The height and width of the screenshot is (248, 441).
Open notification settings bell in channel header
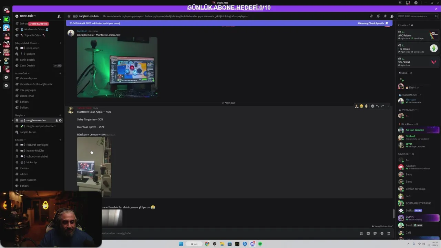pyautogui.click(x=378, y=16)
